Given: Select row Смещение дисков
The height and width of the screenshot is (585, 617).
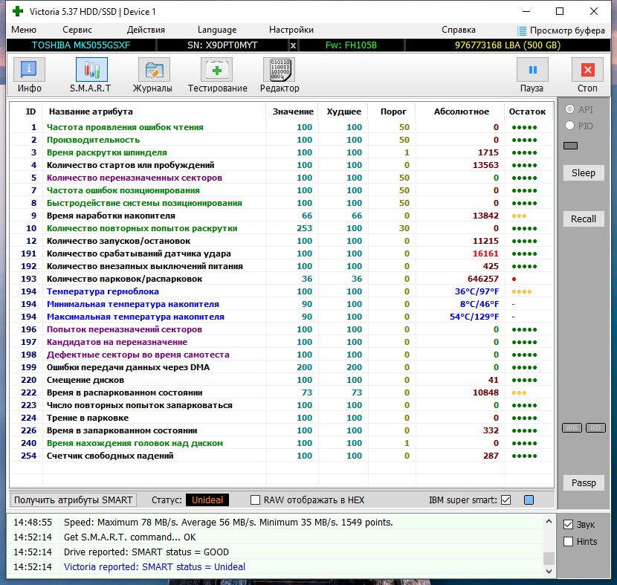Looking at the screenshot, I should 281,380.
